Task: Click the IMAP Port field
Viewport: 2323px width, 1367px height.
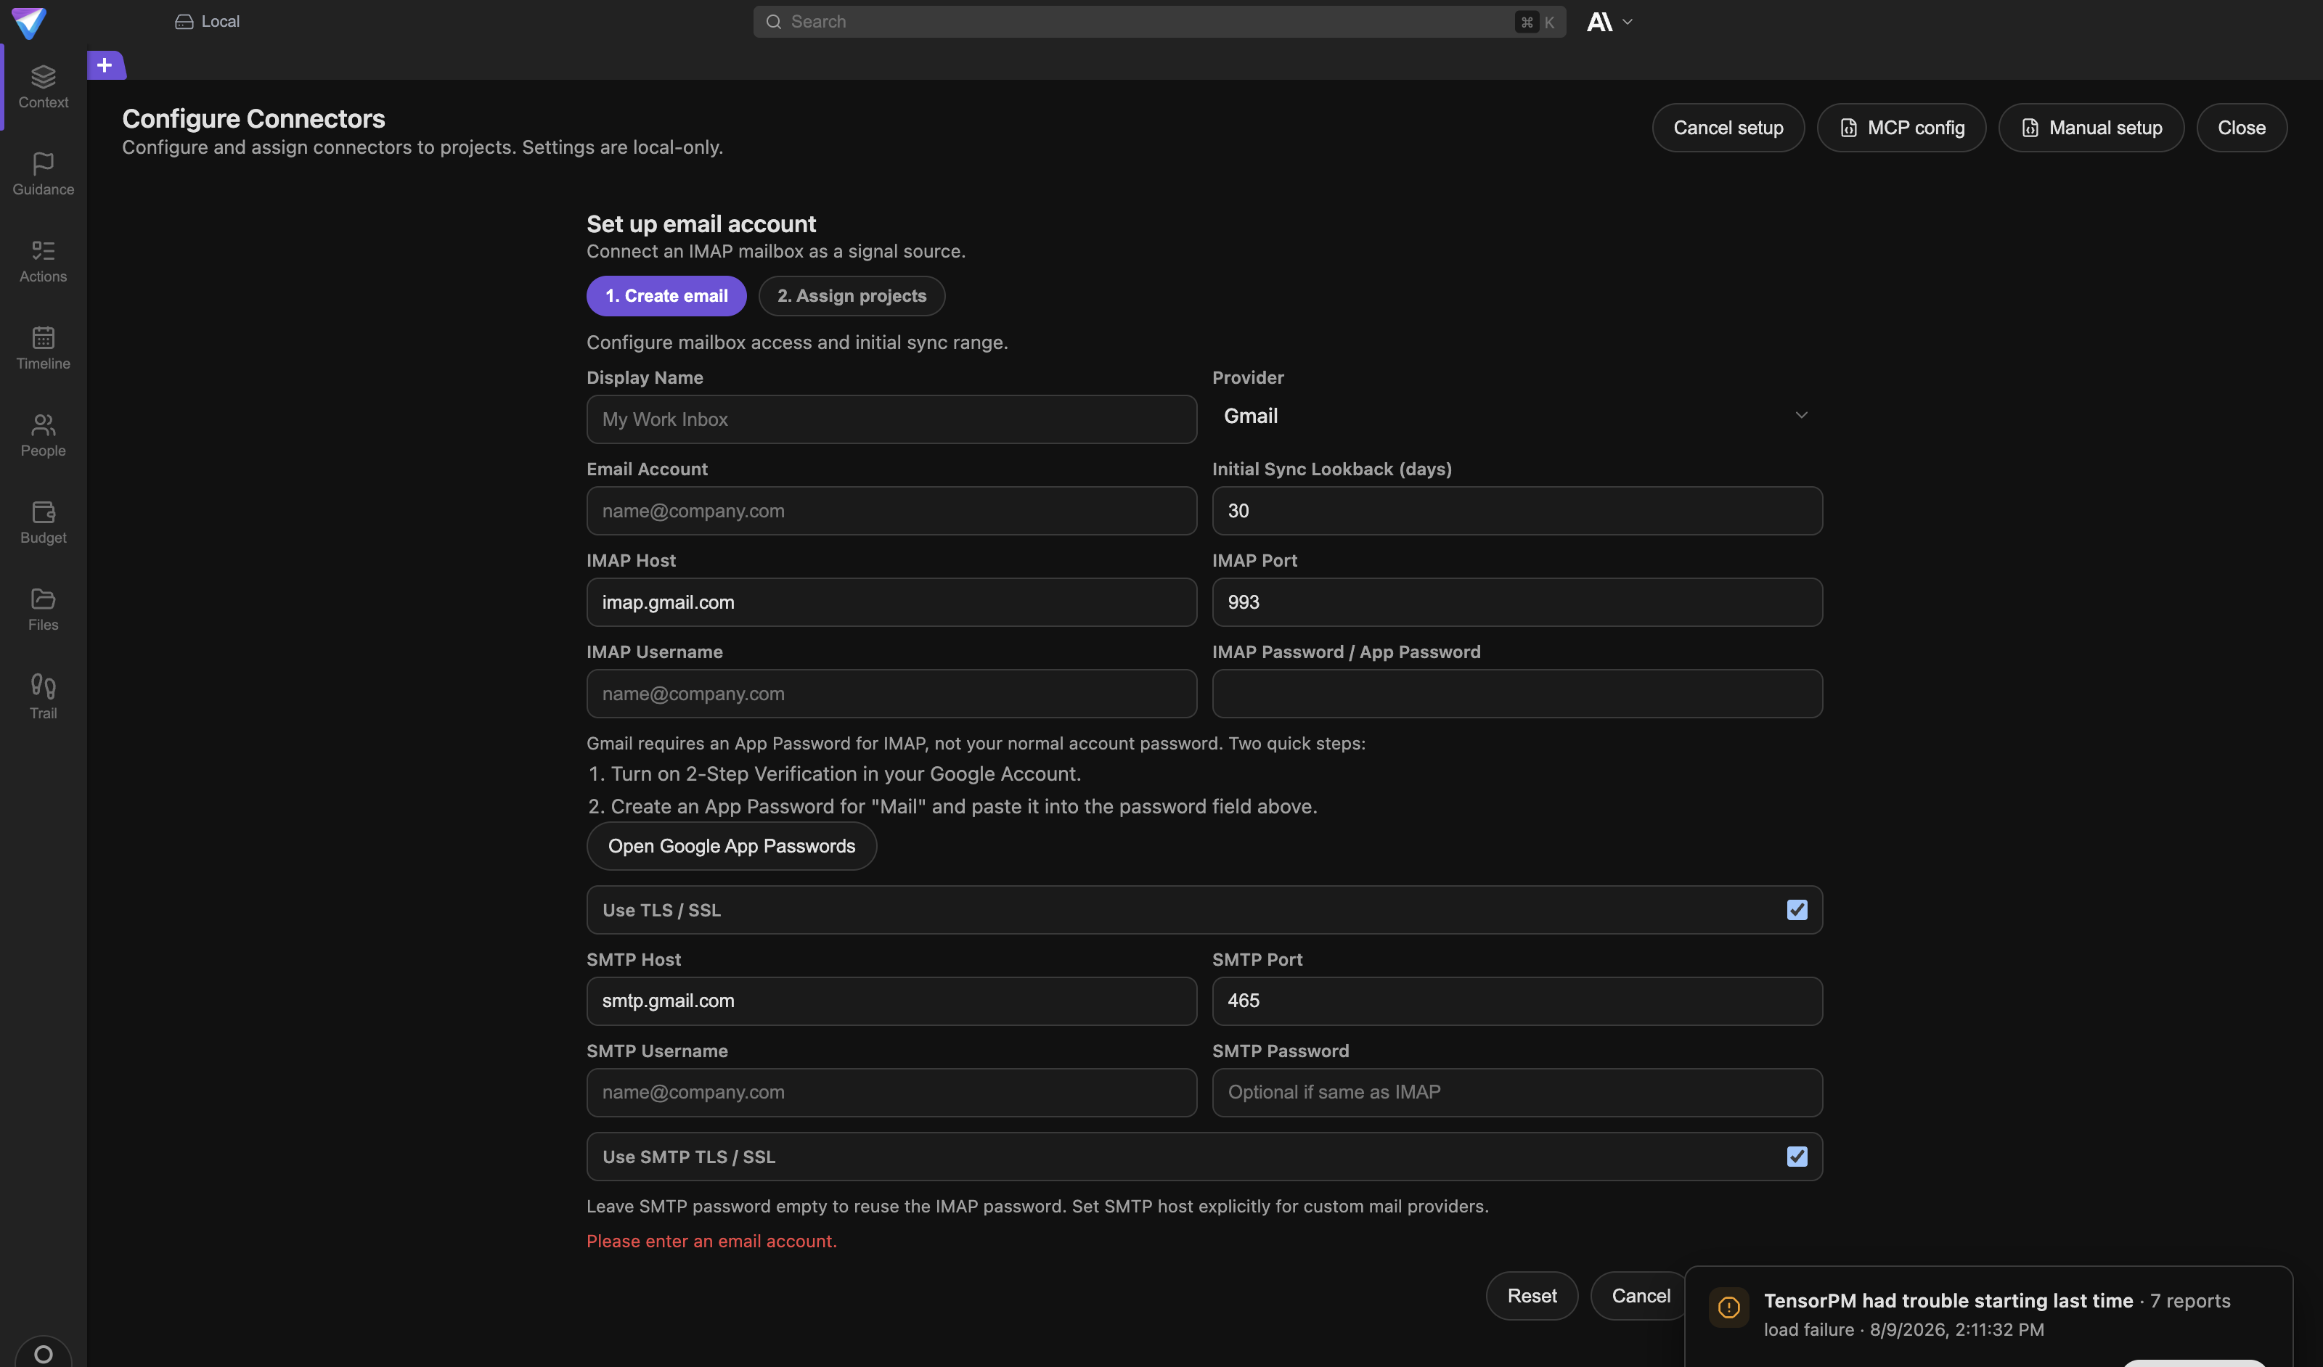Action: pyautogui.click(x=1516, y=602)
